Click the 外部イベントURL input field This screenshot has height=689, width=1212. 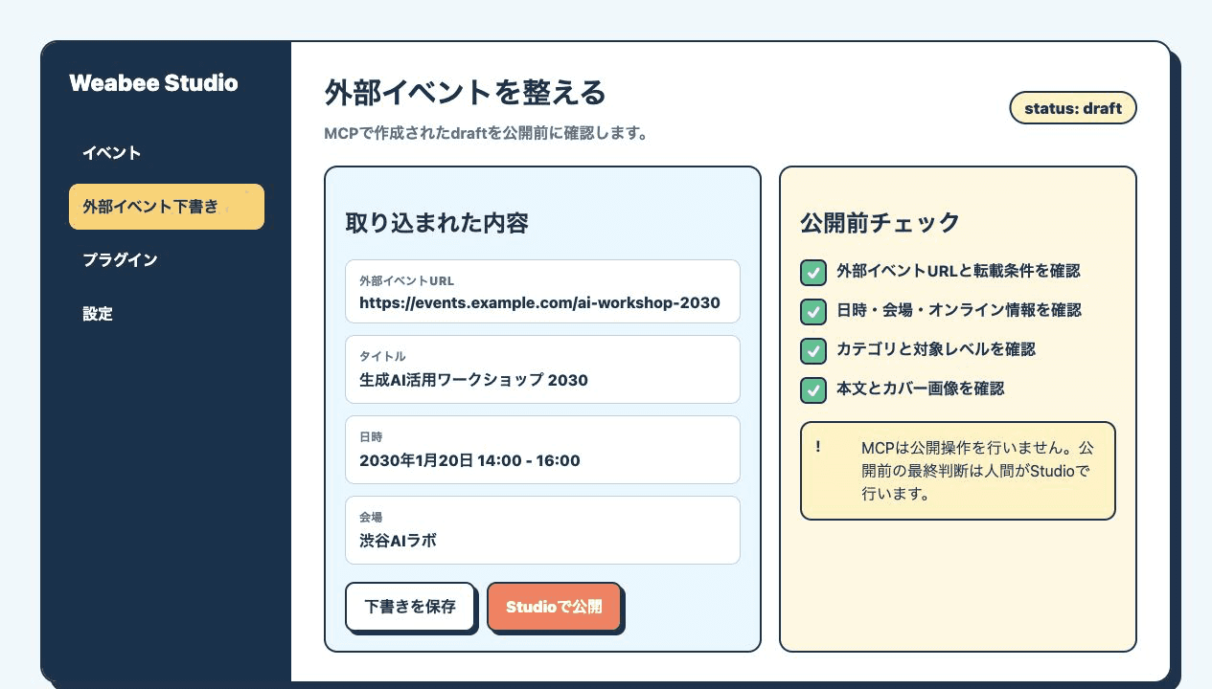(542, 292)
